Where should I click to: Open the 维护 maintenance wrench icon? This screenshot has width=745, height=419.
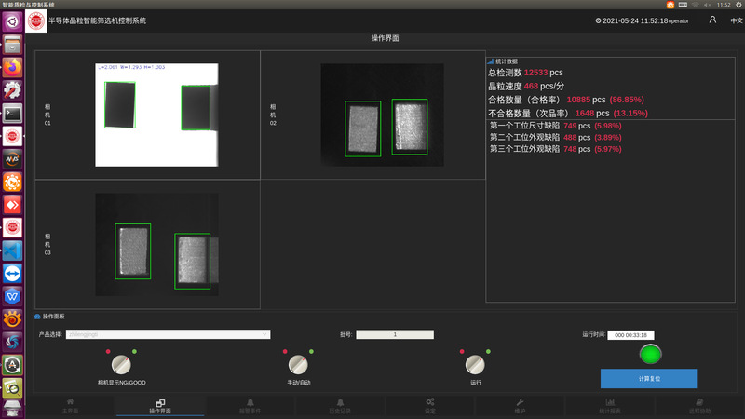pyautogui.click(x=520, y=406)
